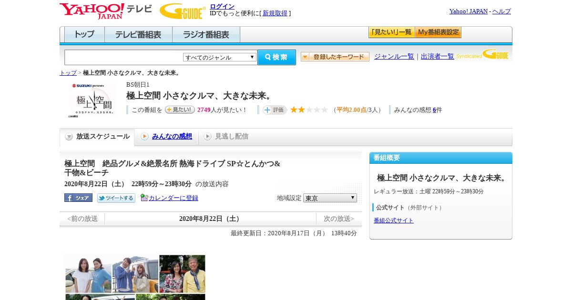
Task: Click the blue 検索 search button
Action: (276, 57)
